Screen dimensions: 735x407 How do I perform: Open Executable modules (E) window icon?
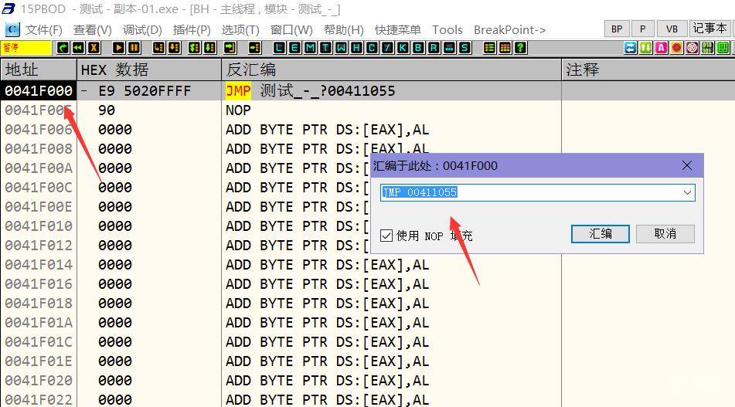[x=294, y=48]
